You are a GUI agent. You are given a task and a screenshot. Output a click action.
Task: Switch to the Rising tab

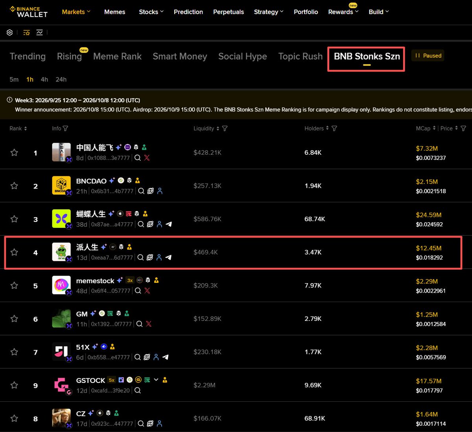[69, 57]
